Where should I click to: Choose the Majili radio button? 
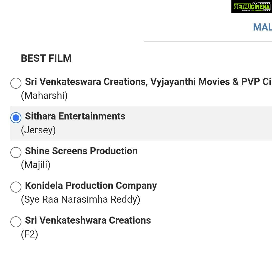pyautogui.click(x=16, y=152)
